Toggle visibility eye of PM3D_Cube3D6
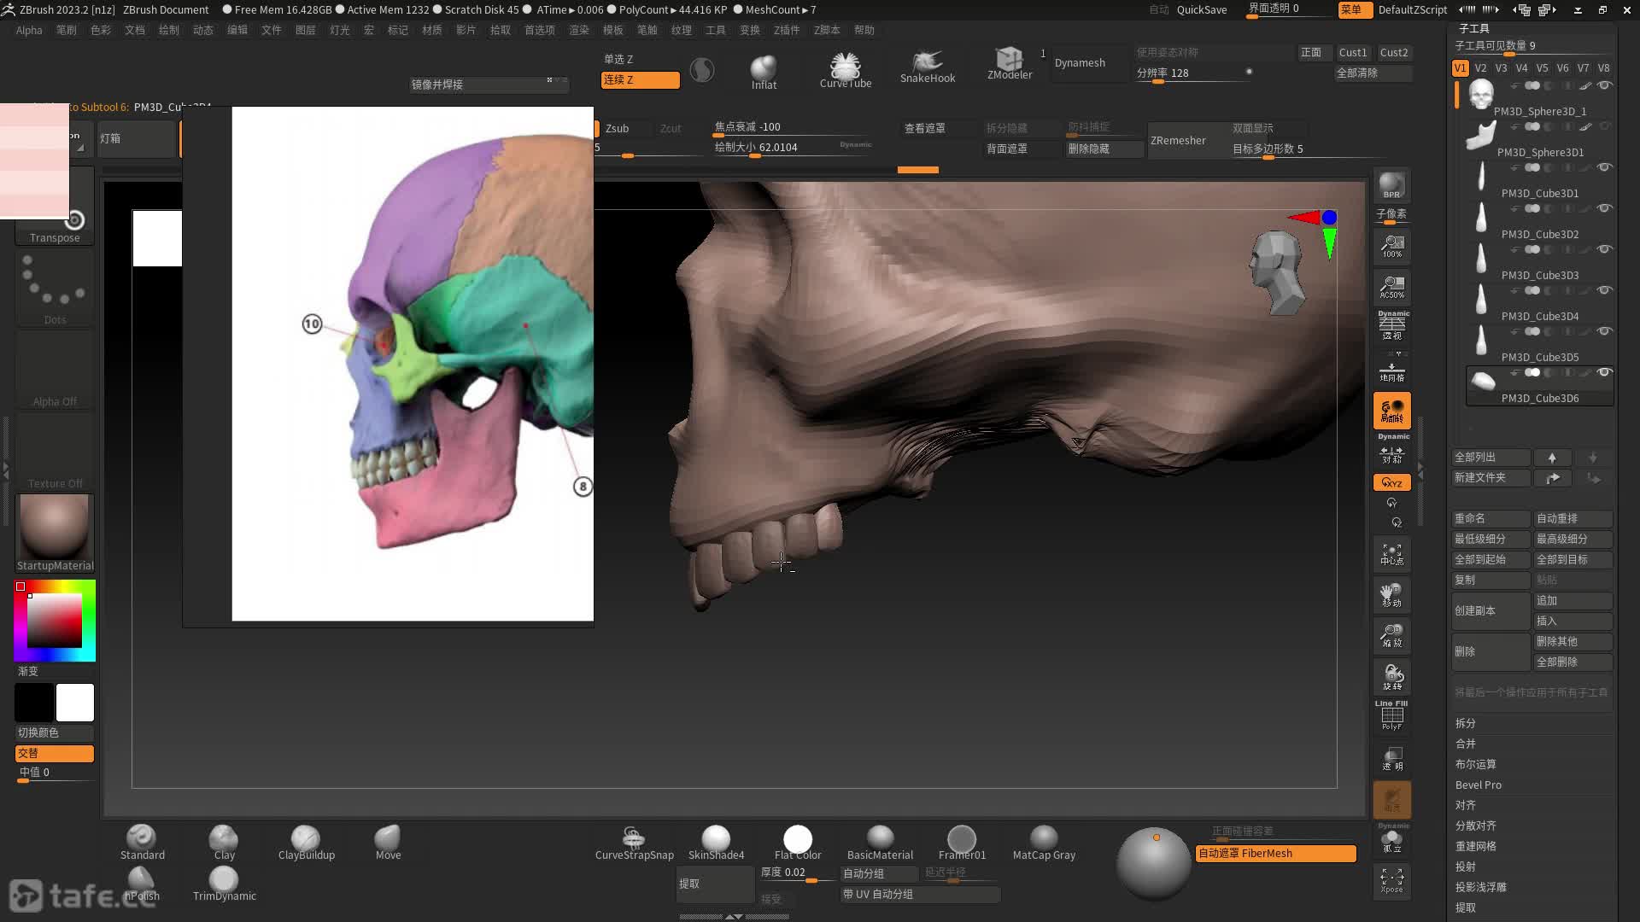This screenshot has height=922, width=1640. tap(1604, 372)
